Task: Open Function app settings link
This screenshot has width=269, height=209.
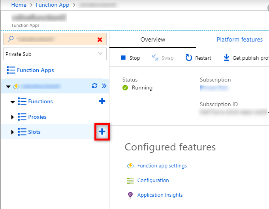Action: click(162, 166)
